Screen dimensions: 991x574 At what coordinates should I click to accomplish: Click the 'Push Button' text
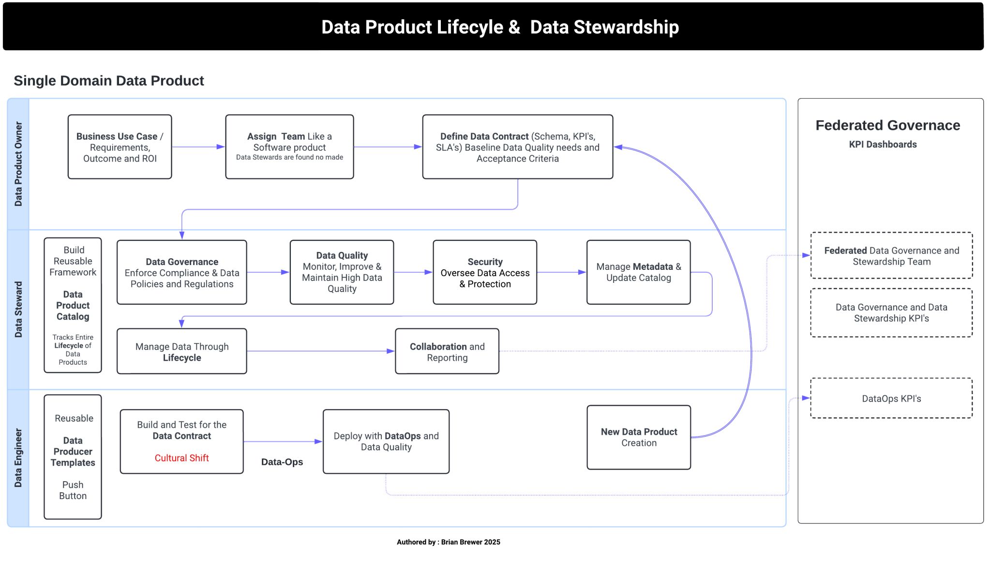[73, 490]
